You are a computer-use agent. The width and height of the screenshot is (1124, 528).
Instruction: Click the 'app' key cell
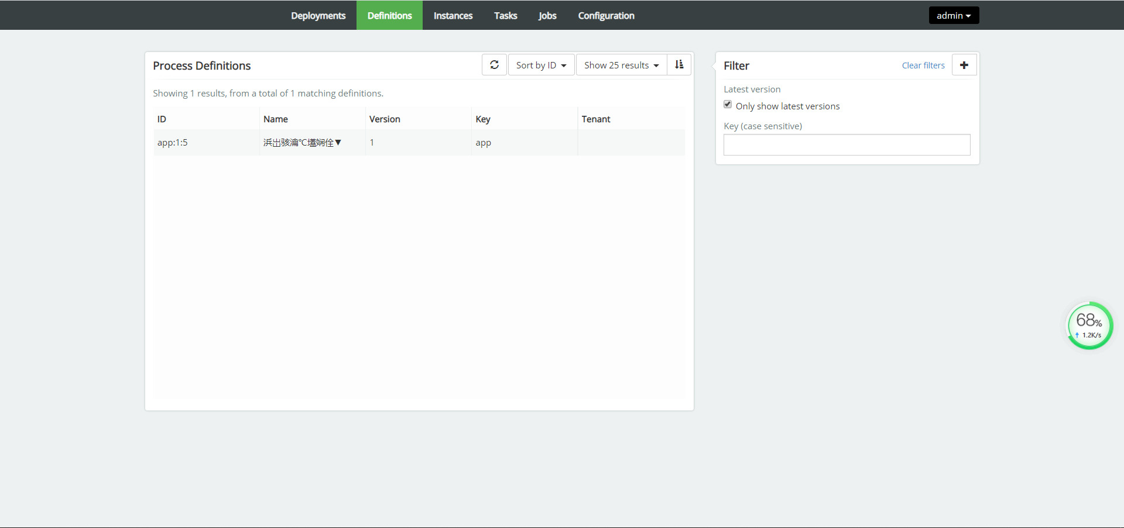tap(524, 143)
